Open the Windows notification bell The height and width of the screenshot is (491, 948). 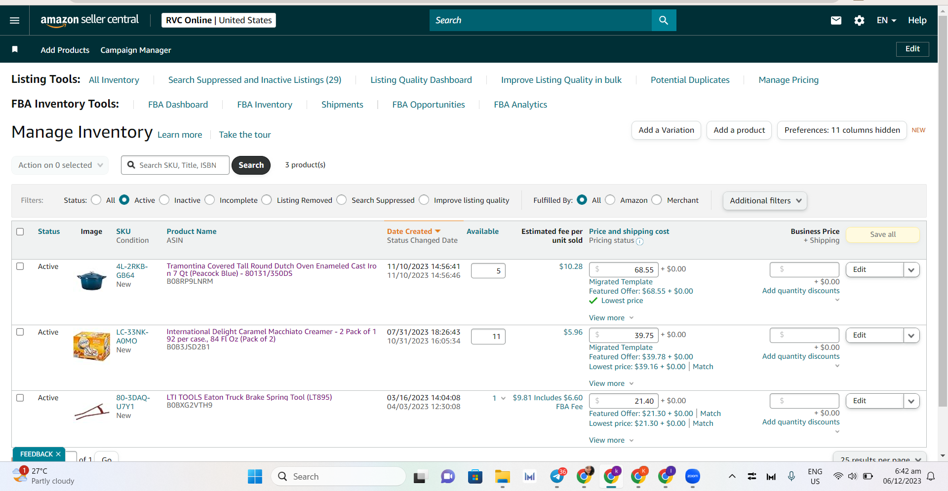point(931,476)
